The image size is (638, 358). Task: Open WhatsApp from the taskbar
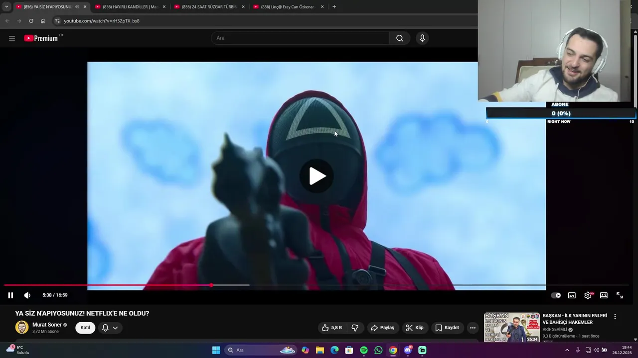pyautogui.click(x=378, y=351)
